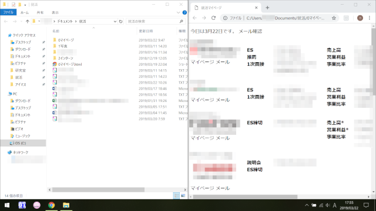Open the 0マイページ folder
Image resolution: width=376 pixels, height=211 pixels.
66,40
